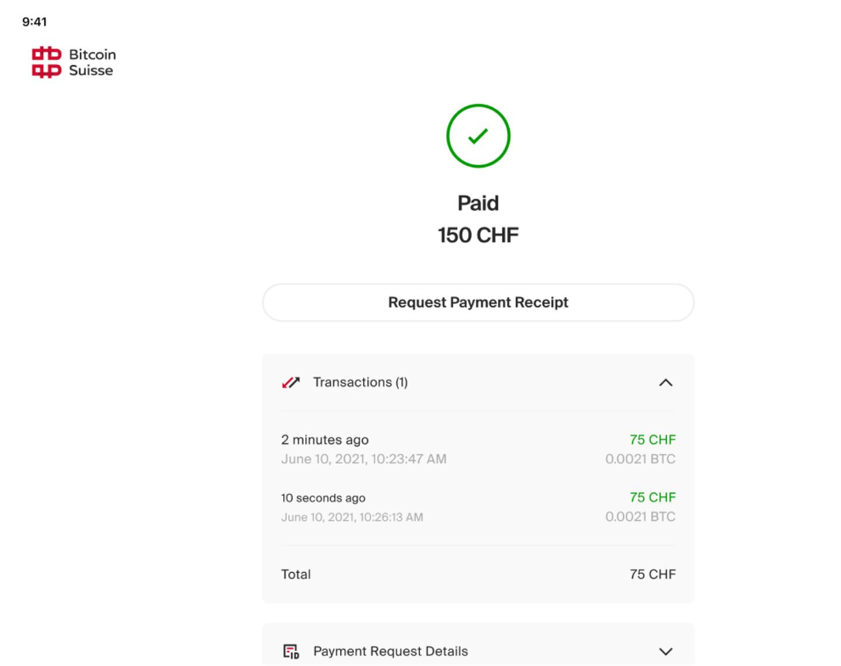The width and height of the screenshot is (841, 666).
Task: Click the 9:41 clock in status bar
Action: coord(34,22)
